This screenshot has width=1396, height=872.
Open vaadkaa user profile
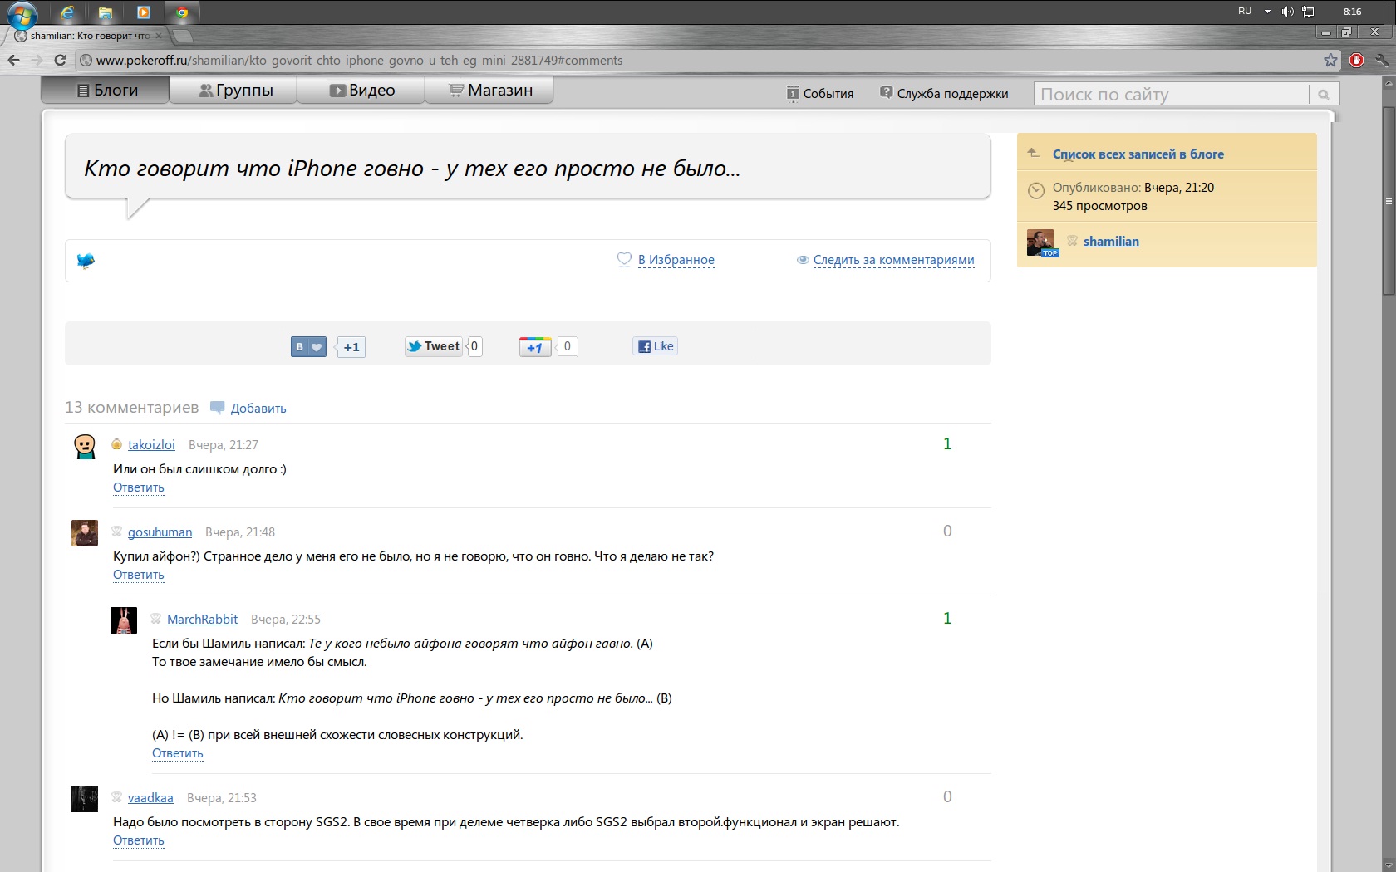(x=150, y=798)
